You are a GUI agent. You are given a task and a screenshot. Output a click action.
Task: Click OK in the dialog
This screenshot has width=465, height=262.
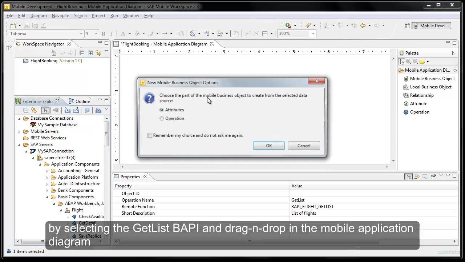pos(269,146)
